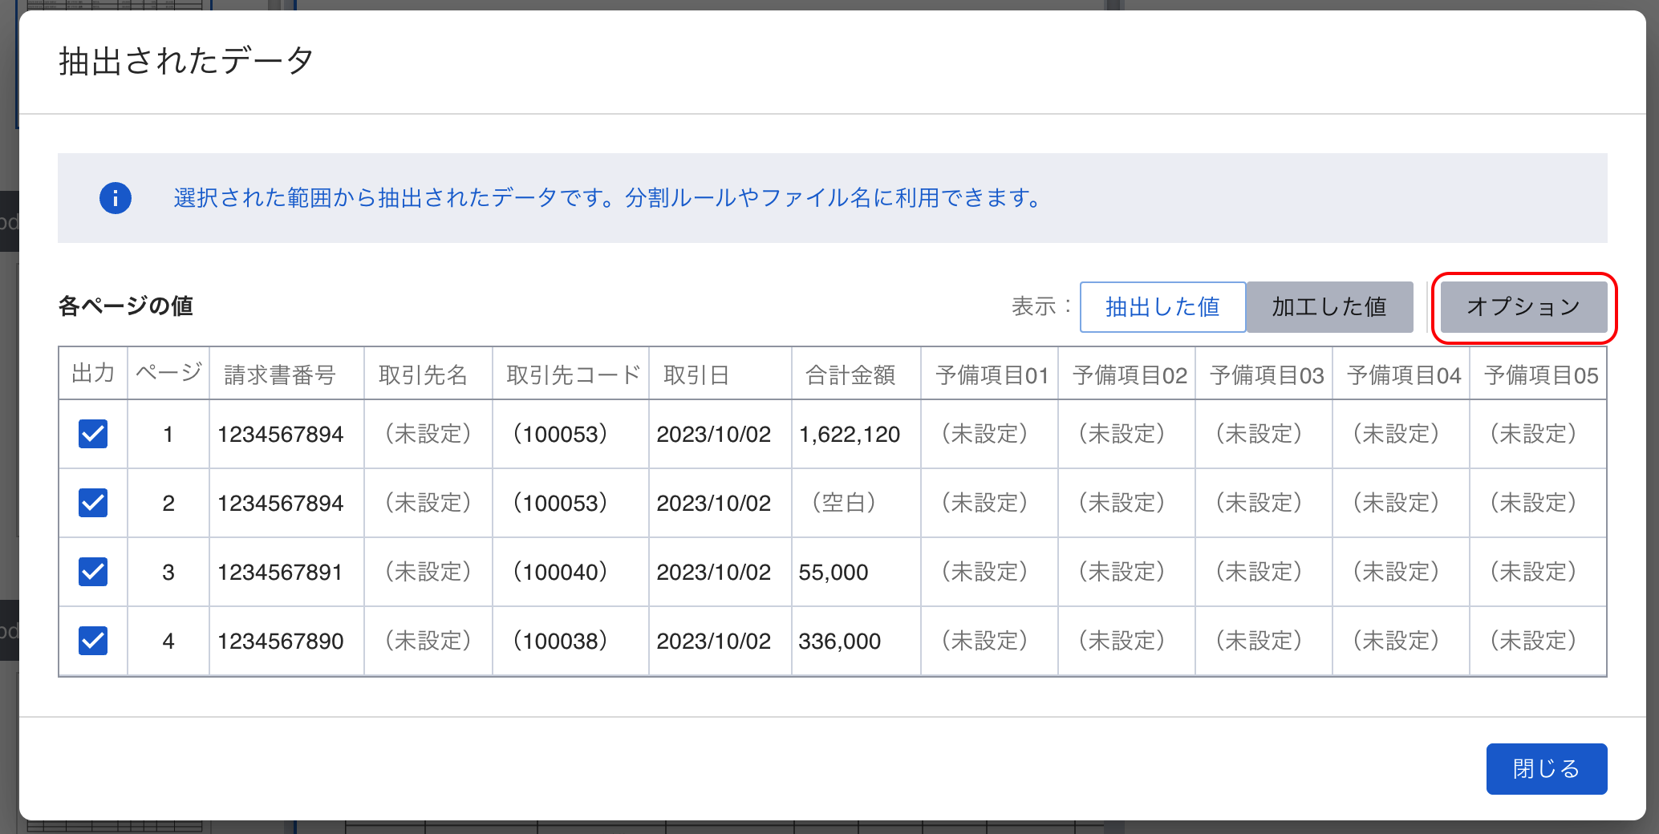Uncheck the output checkbox for page 2
1659x834 pixels.
pos(93,503)
